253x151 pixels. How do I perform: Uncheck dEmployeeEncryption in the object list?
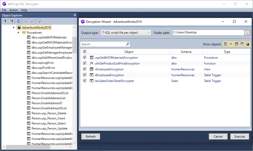[x=85, y=75]
